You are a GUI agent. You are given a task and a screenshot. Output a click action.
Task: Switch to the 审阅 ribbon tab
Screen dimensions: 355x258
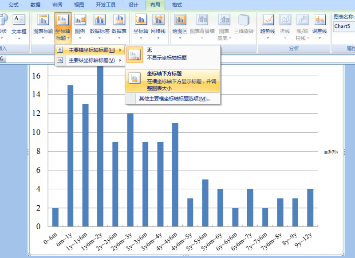[57, 5]
